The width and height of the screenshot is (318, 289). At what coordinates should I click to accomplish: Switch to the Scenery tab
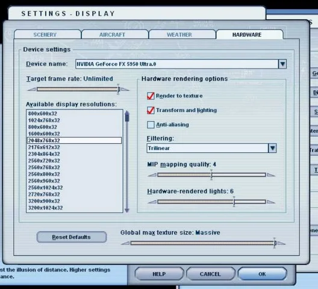pos(45,35)
